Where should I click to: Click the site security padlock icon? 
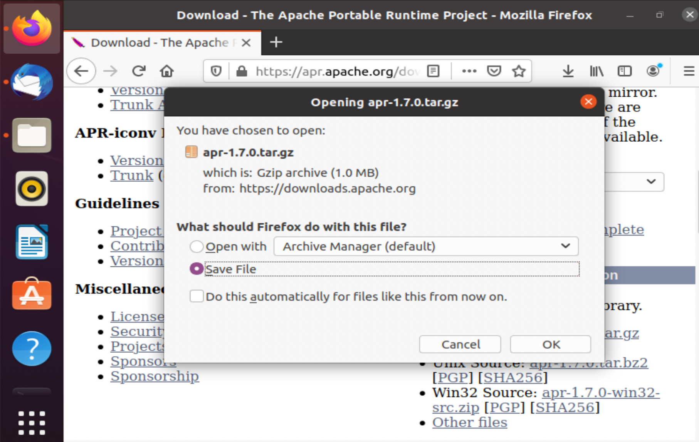(x=242, y=71)
